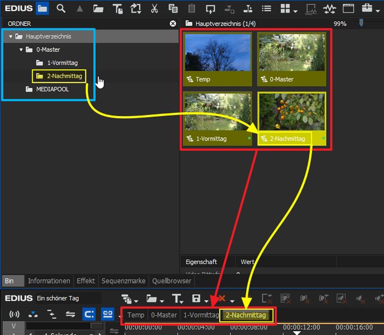Close the ORDNER folder panel
The height and width of the screenshot is (335, 384).
pyautogui.click(x=173, y=24)
